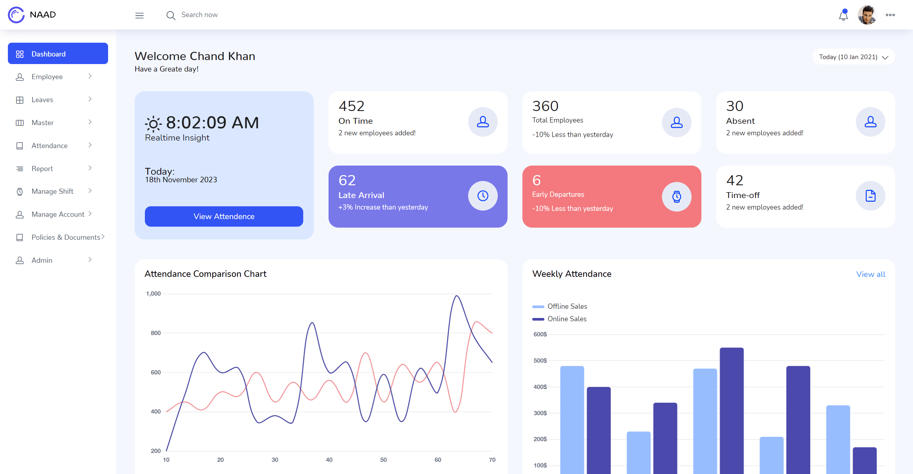The image size is (913, 474).
Task: Click the Policies & Documents book icon
Action: (20, 237)
